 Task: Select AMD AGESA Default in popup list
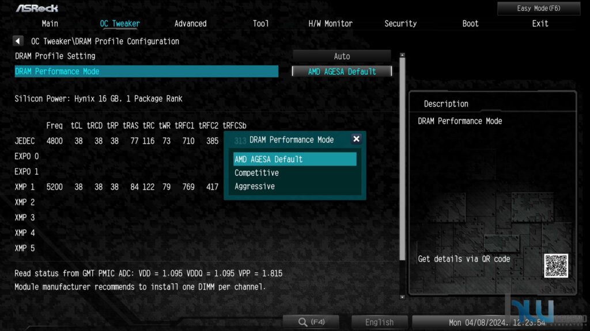294,159
